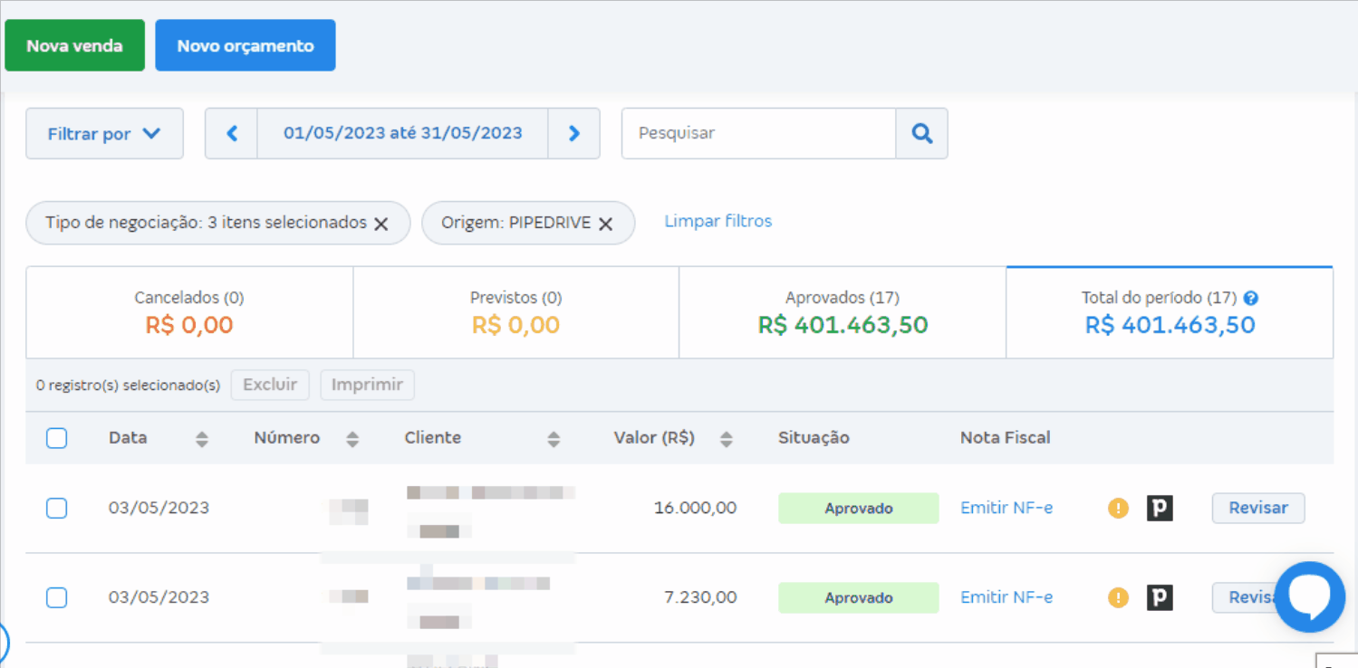Click warning icon in 16.000,00 row
Viewport: 1358px width, 668px height.
click(x=1118, y=508)
